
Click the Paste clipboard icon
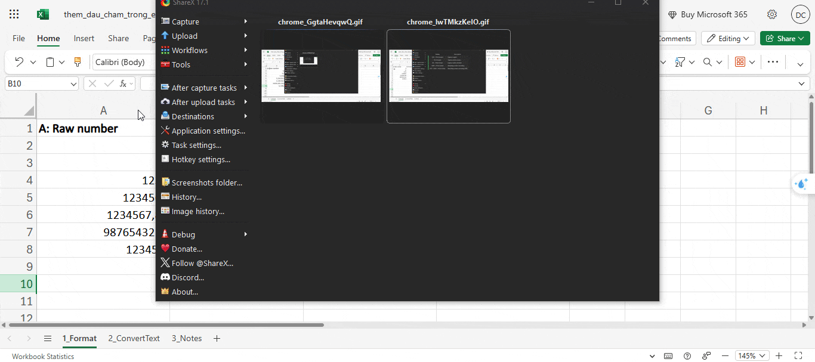(x=50, y=62)
